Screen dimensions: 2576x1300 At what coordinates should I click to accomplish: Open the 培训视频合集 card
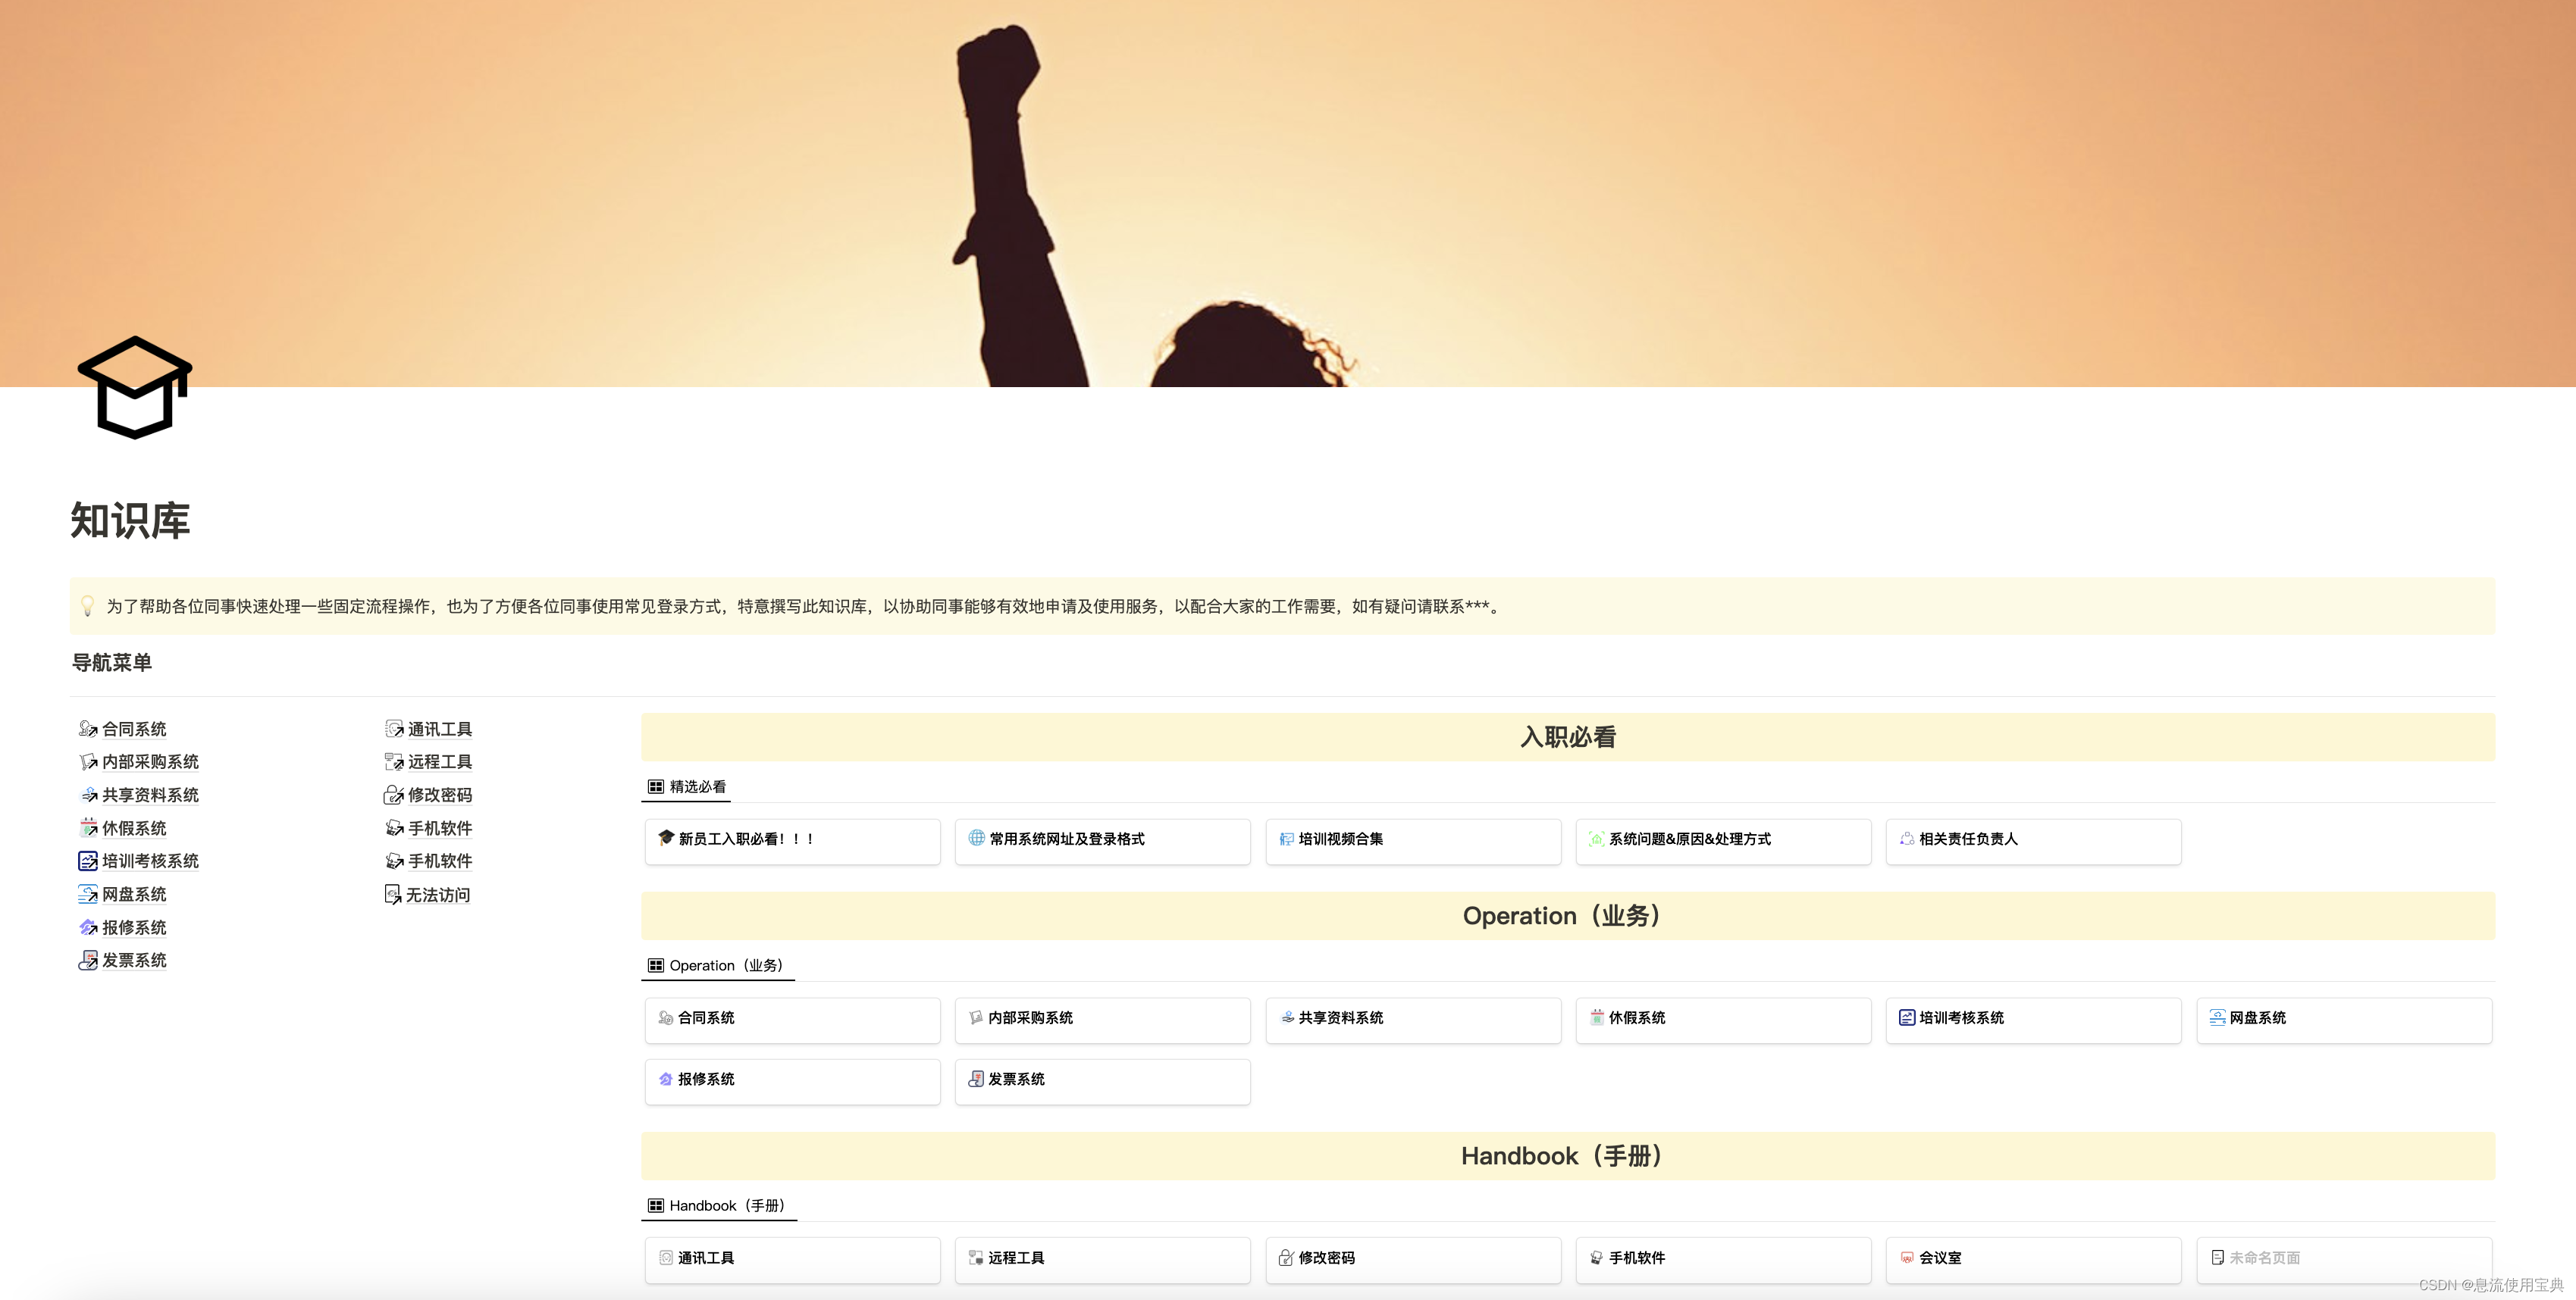coord(1412,840)
